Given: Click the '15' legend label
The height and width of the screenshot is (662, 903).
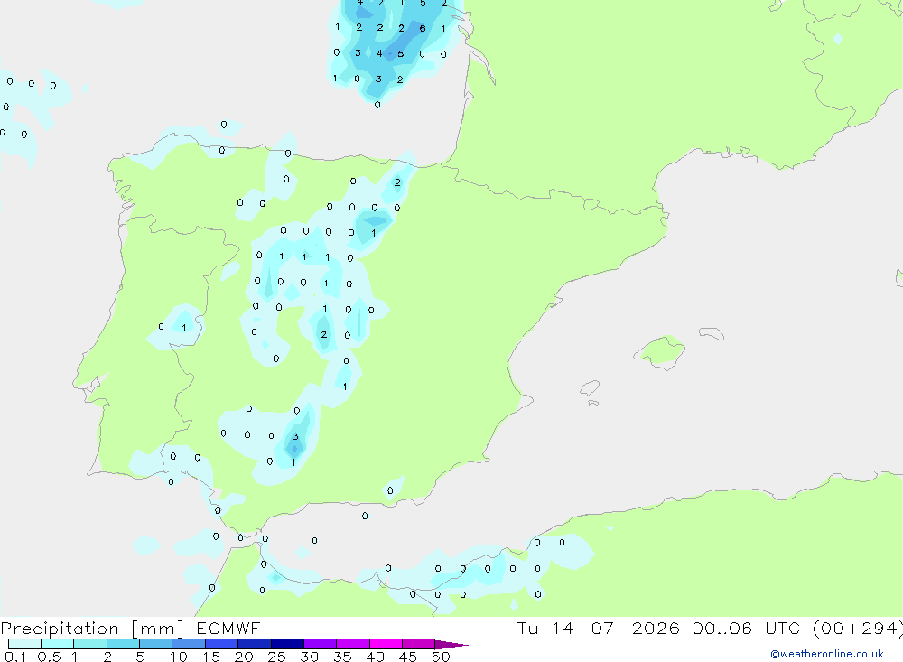Looking at the screenshot, I should (211, 657).
